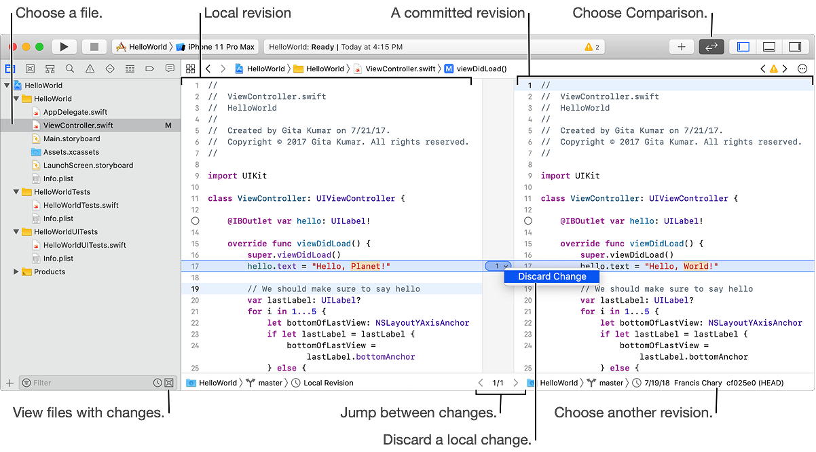The width and height of the screenshot is (816, 452).
Task: Choose the iPhone 11 Pro Max destination
Action: click(x=216, y=47)
